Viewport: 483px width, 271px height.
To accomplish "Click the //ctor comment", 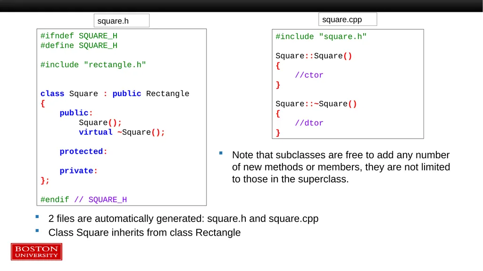I will 309,75.
